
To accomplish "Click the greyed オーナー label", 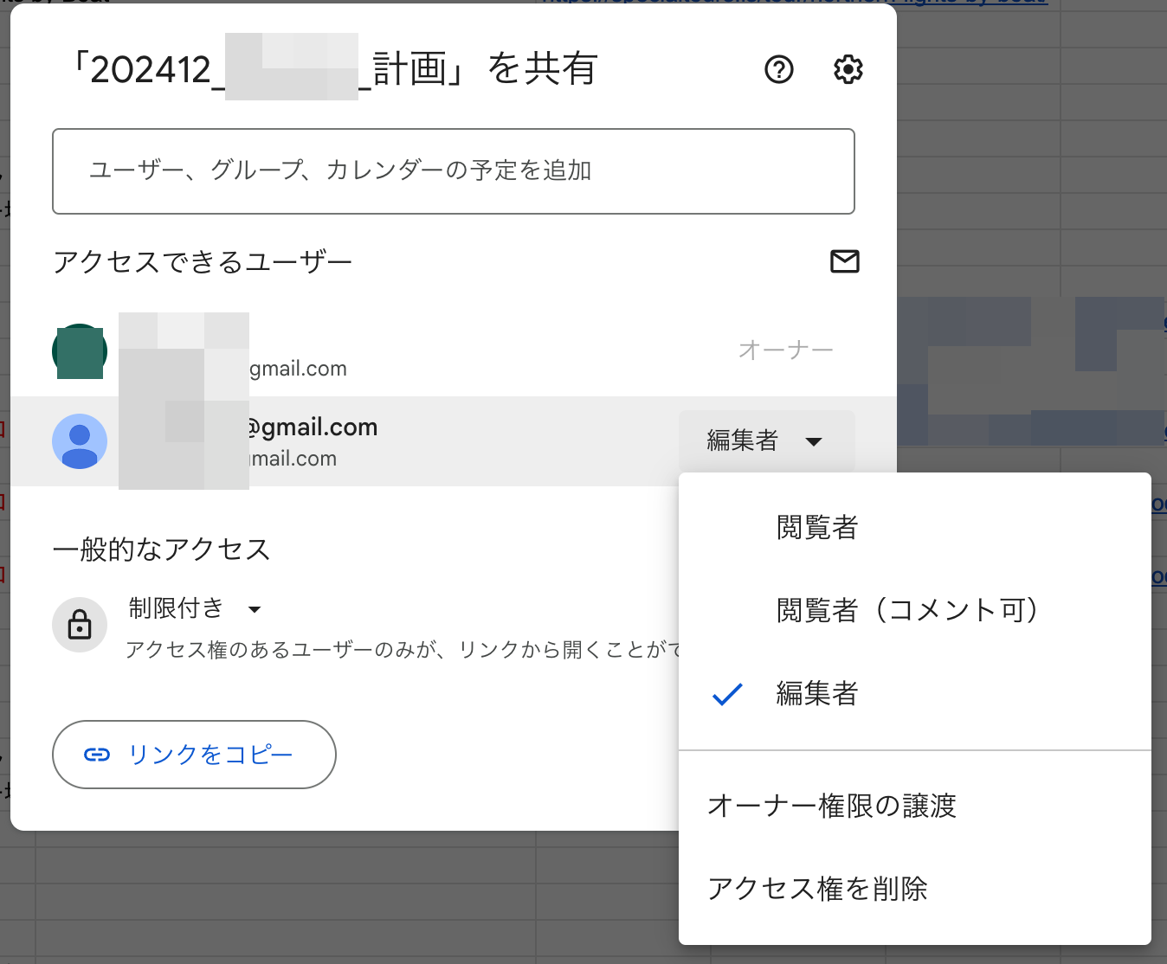I will (x=785, y=350).
